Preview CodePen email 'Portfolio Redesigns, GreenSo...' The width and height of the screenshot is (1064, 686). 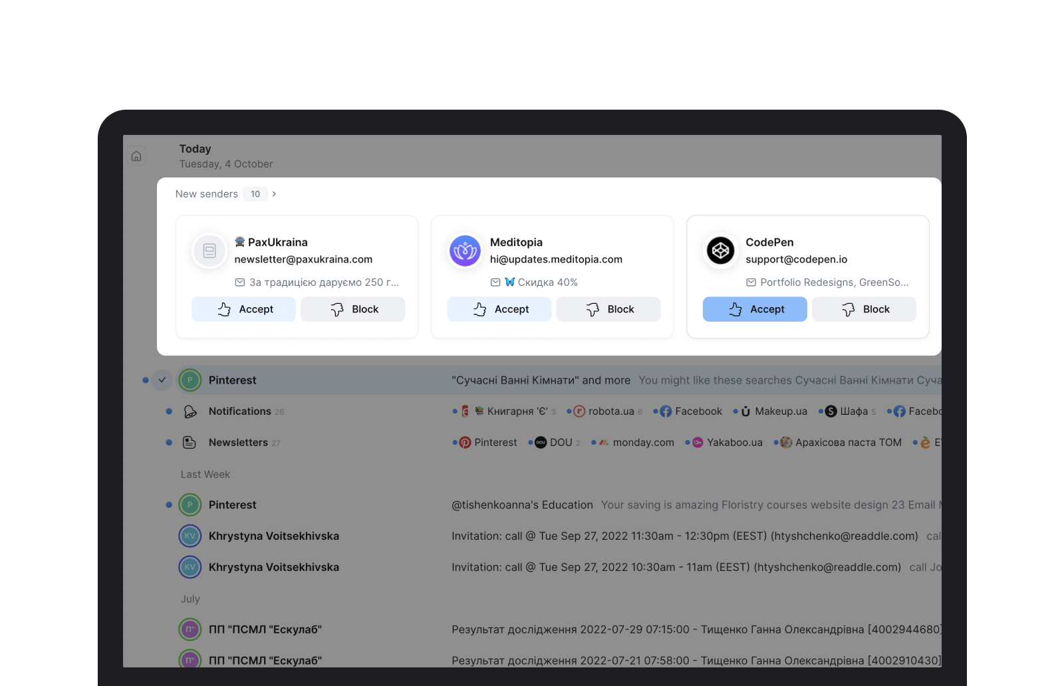[x=827, y=283]
